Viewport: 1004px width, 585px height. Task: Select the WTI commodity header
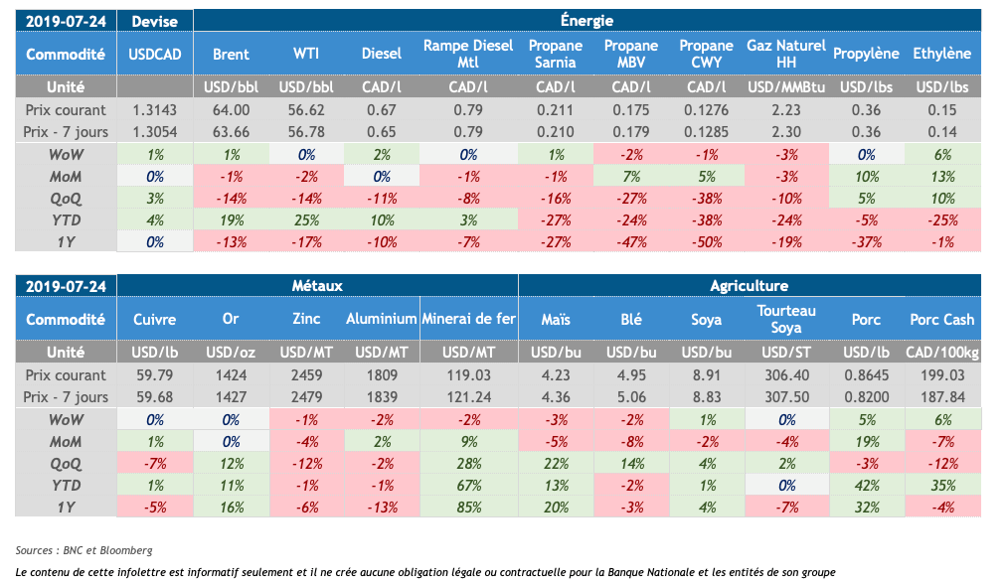click(306, 54)
